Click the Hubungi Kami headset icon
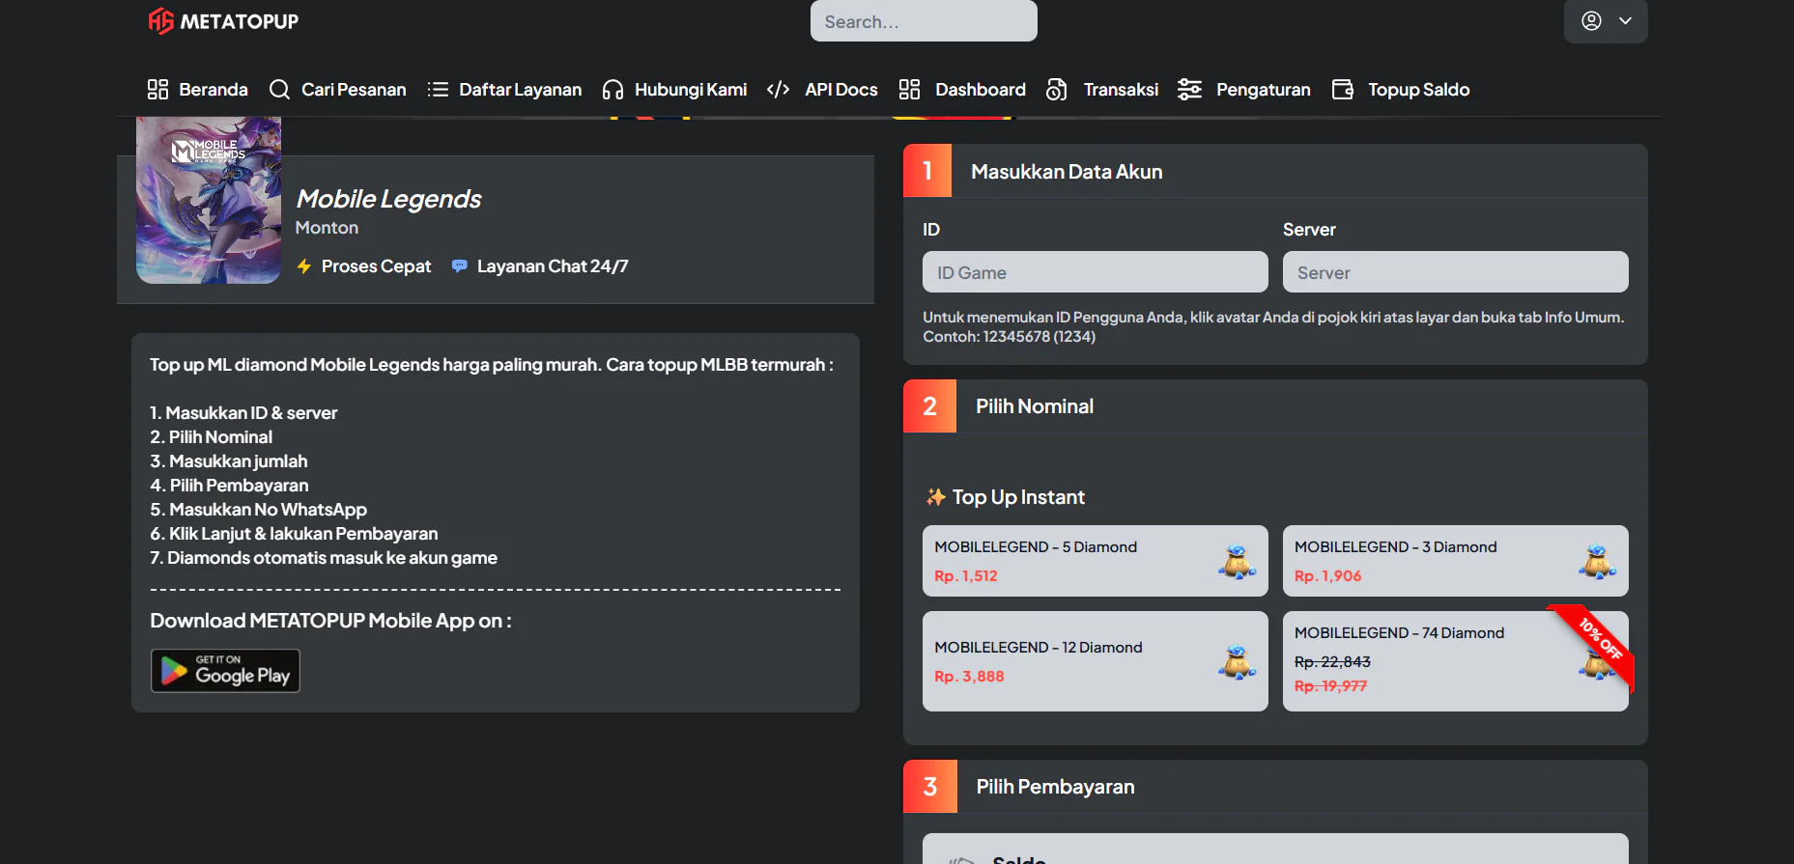Viewport: 1794px width, 864px height. (612, 90)
